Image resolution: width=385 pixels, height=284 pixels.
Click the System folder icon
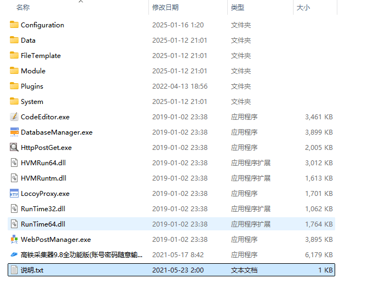coord(14,101)
